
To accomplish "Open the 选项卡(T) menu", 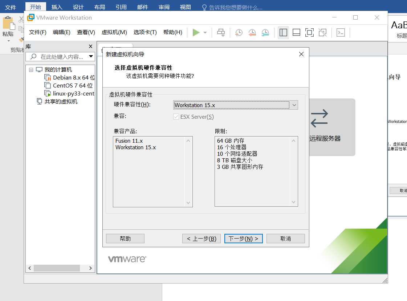I will point(145,32).
